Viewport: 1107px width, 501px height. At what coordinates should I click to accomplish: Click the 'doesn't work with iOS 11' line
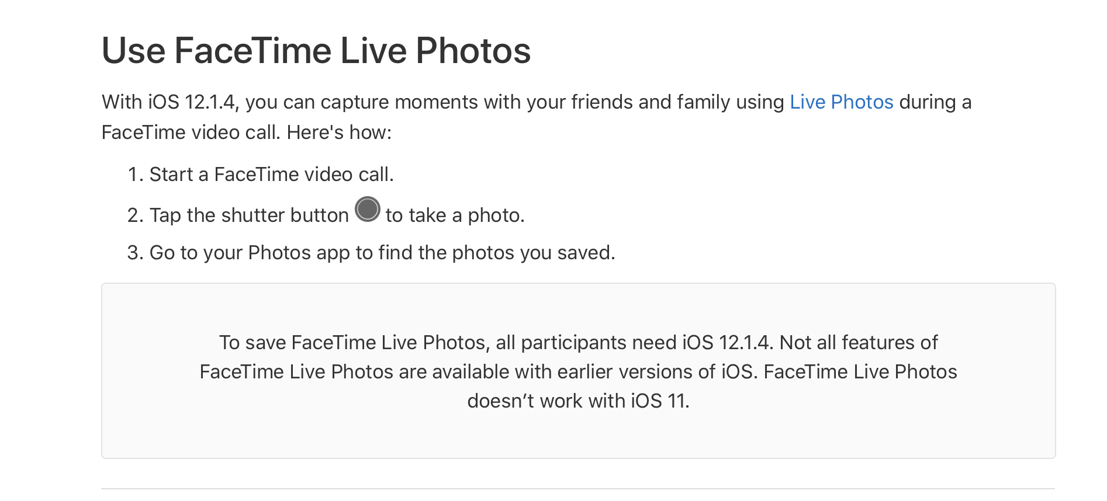[579, 401]
